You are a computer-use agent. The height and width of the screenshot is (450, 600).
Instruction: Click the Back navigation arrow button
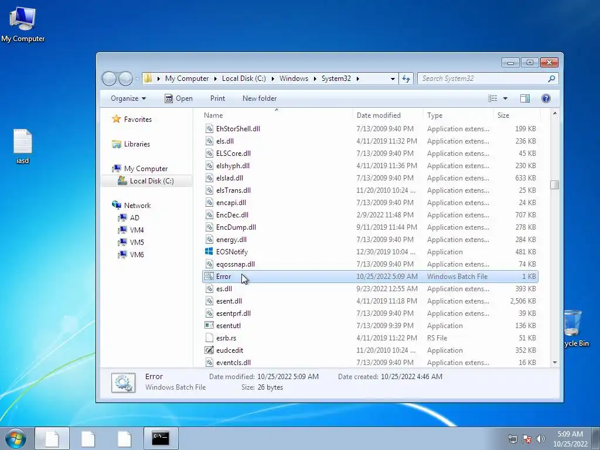coord(109,79)
